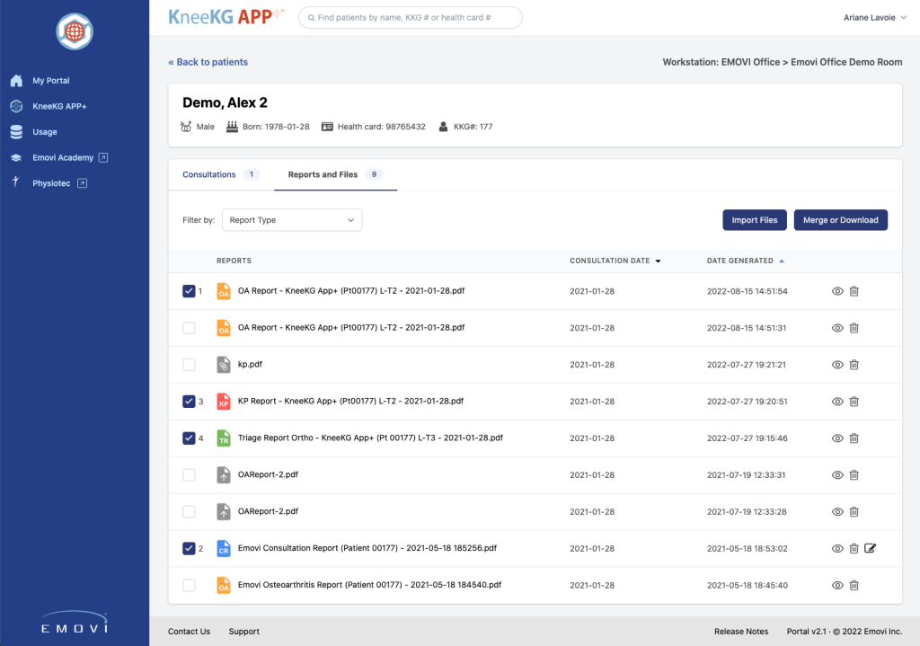Tick OAReport-2.pdf generated at 12:33:31
The image size is (920, 646).
189,474
